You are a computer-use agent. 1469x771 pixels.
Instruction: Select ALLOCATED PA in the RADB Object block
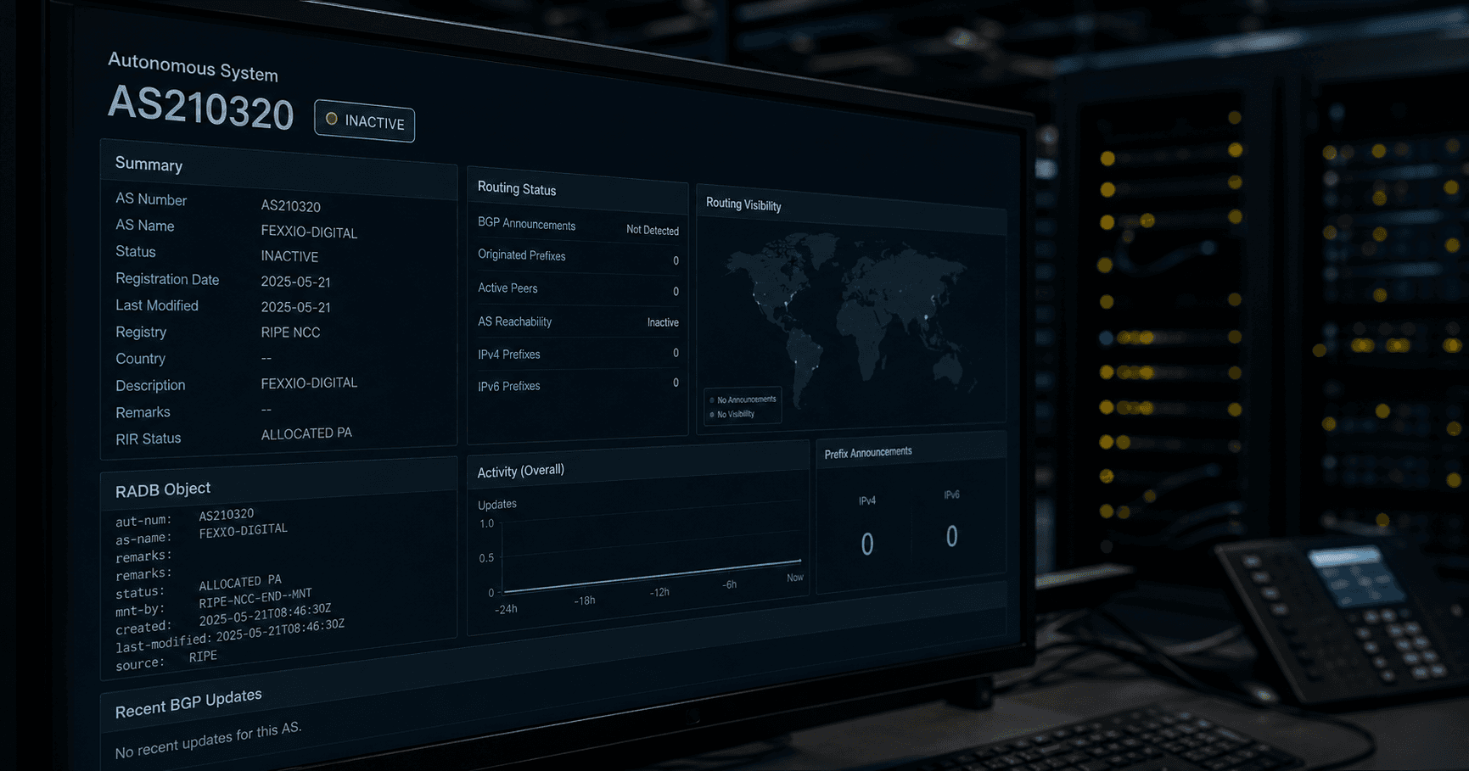coord(240,583)
